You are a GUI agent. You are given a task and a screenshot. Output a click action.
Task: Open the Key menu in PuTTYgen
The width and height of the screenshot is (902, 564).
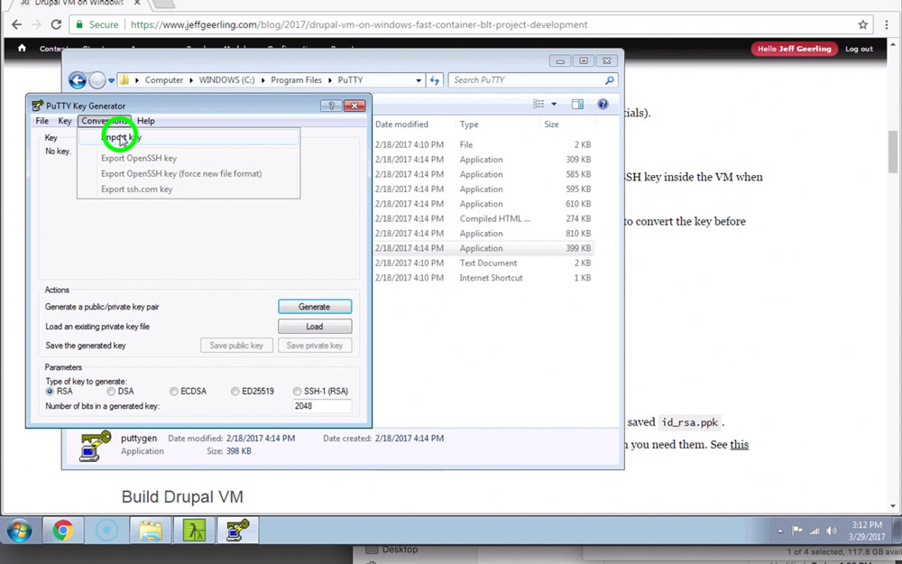coord(64,121)
